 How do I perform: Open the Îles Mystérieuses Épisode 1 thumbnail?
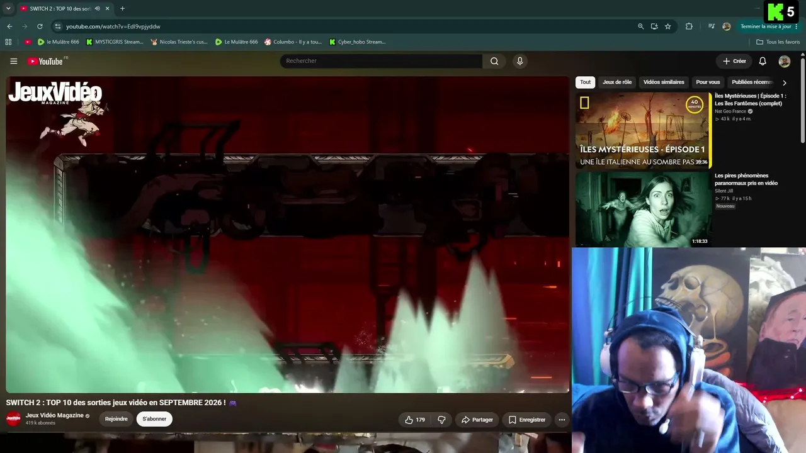point(643,131)
